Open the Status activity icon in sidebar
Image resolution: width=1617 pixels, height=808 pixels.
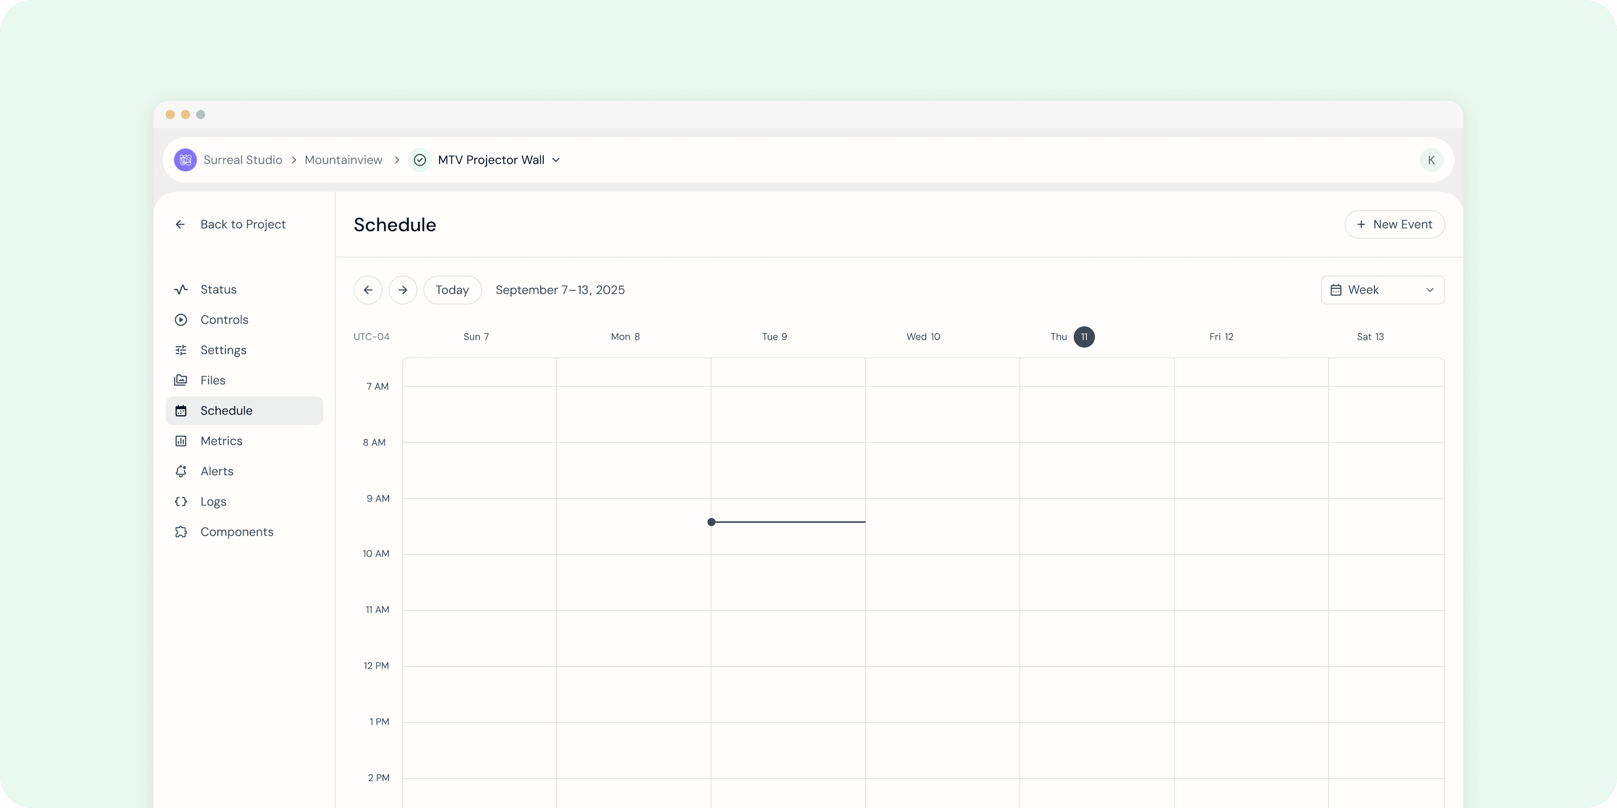point(181,289)
